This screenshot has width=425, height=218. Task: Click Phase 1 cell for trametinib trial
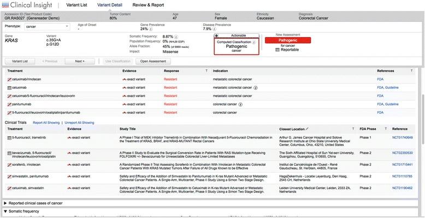click(365, 137)
